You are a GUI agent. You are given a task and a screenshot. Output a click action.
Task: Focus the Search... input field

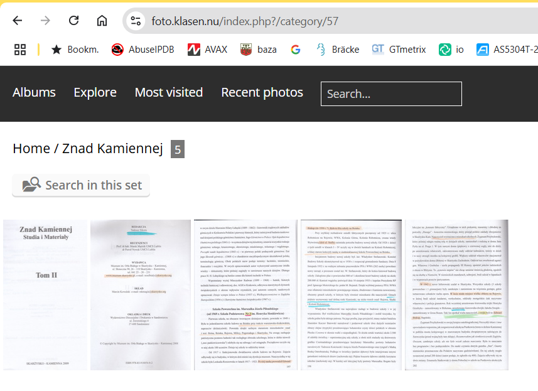(391, 94)
